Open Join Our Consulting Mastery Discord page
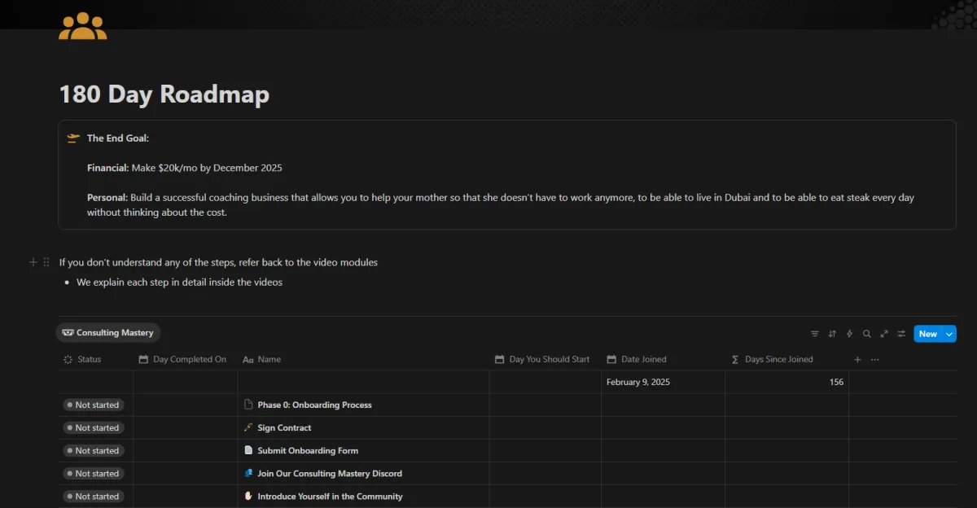Screen dimensions: 977x508 329,473
